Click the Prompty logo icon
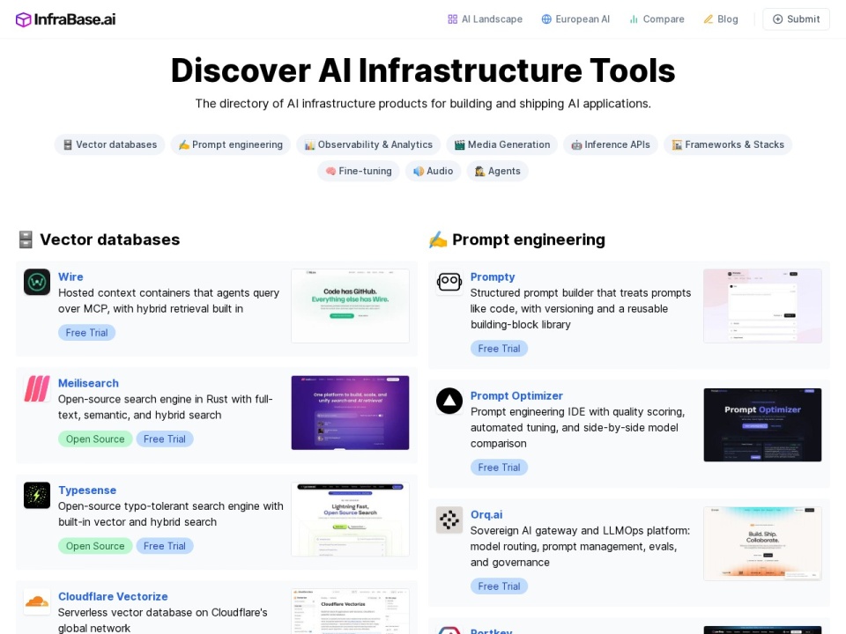This screenshot has height=634, width=846. [x=449, y=282]
